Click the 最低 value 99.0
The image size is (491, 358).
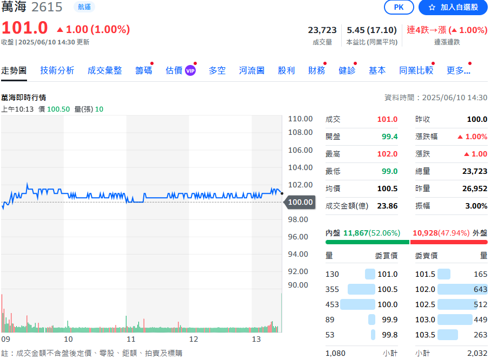[389, 171]
